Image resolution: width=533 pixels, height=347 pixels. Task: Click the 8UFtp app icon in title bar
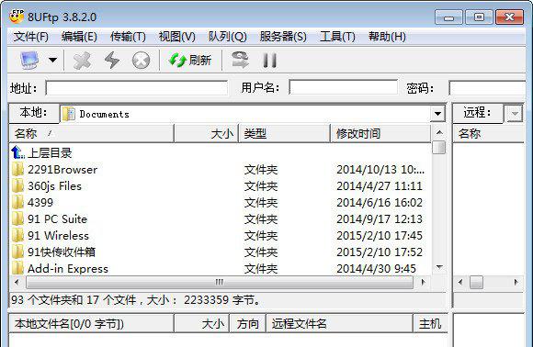17,17
